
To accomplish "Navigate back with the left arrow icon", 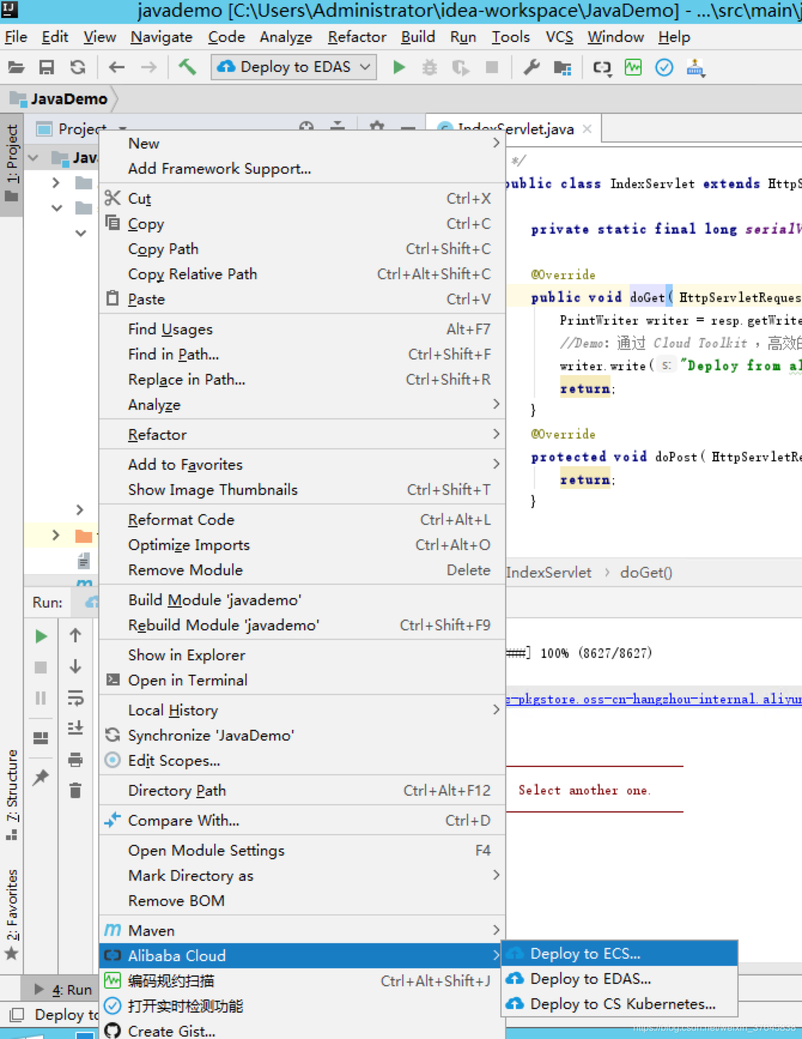I will pyautogui.click(x=117, y=67).
